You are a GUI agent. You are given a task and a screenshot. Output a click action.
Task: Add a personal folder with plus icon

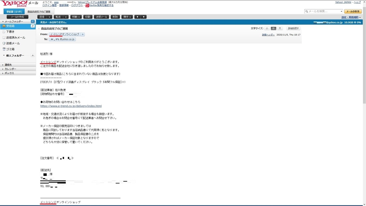(x=33, y=55)
